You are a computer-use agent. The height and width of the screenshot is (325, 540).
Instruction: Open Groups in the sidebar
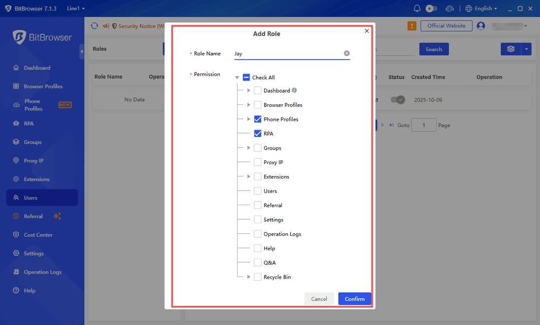(x=32, y=142)
